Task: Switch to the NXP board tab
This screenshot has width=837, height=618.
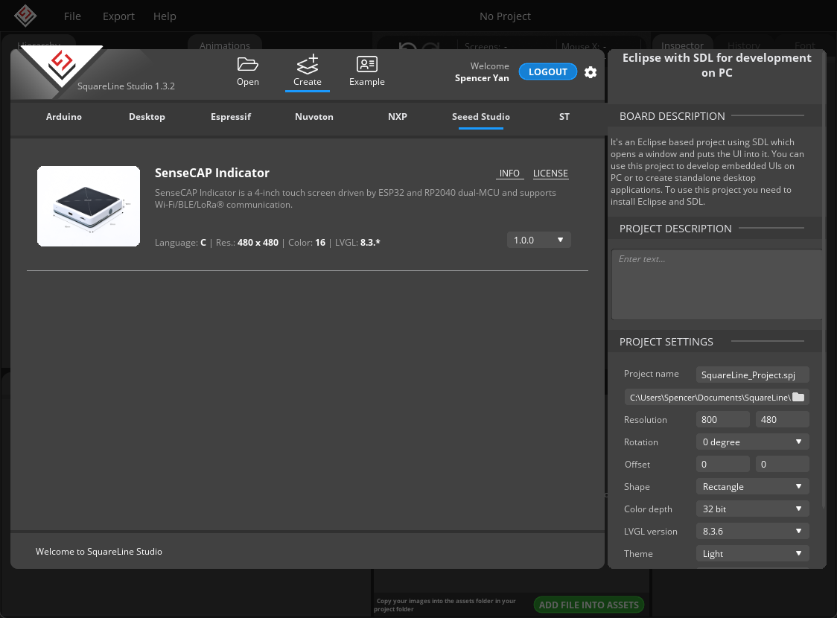Action: (398, 116)
